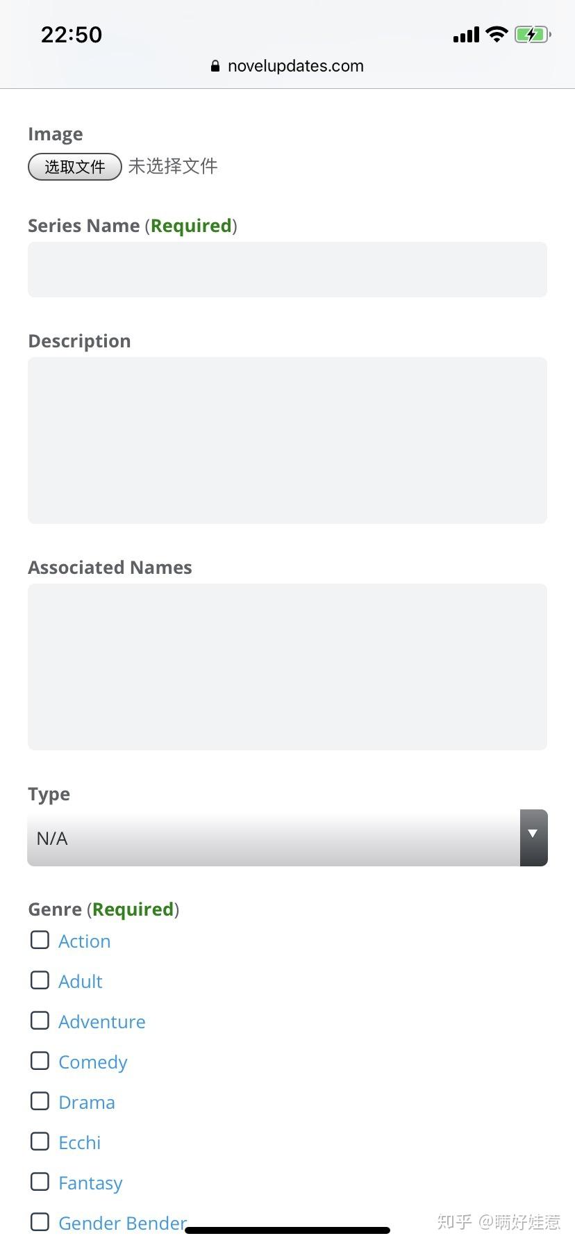
Task: Open the Fantasy genre link
Action: point(90,1183)
